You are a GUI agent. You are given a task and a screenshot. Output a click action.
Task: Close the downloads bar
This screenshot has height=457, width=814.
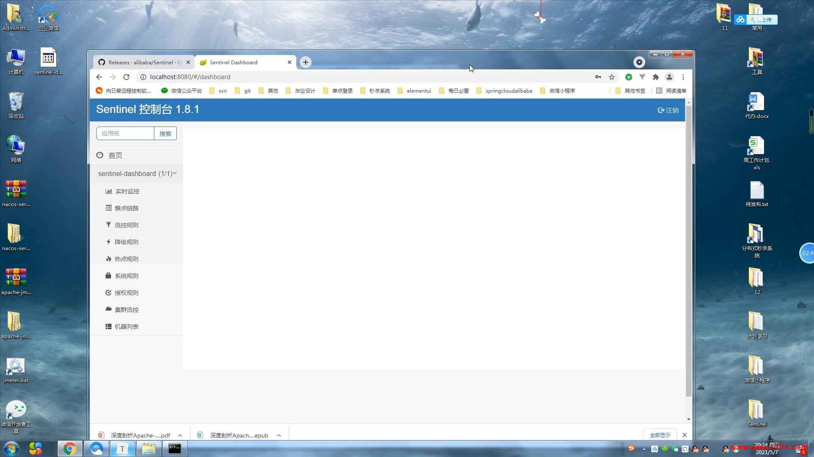[685, 435]
